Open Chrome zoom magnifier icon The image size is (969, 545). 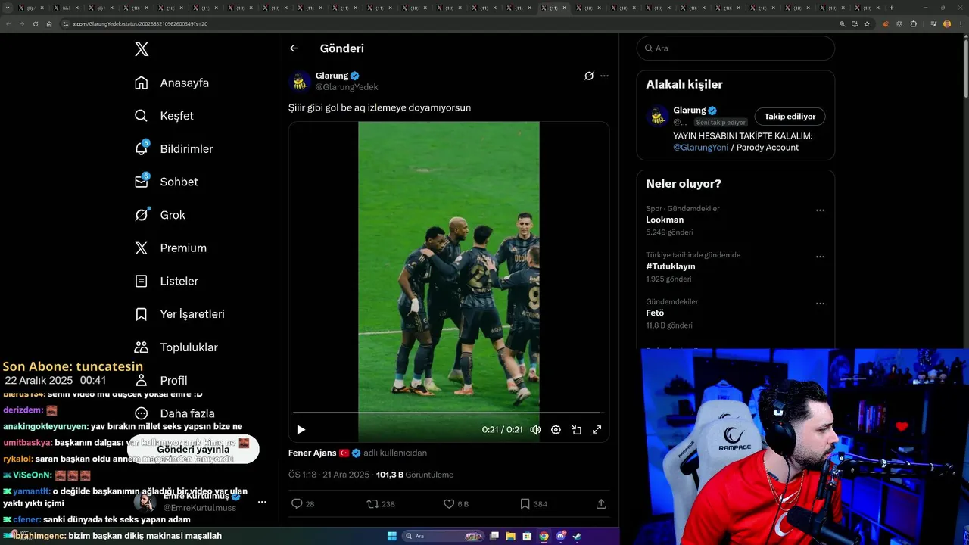click(843, 24)
